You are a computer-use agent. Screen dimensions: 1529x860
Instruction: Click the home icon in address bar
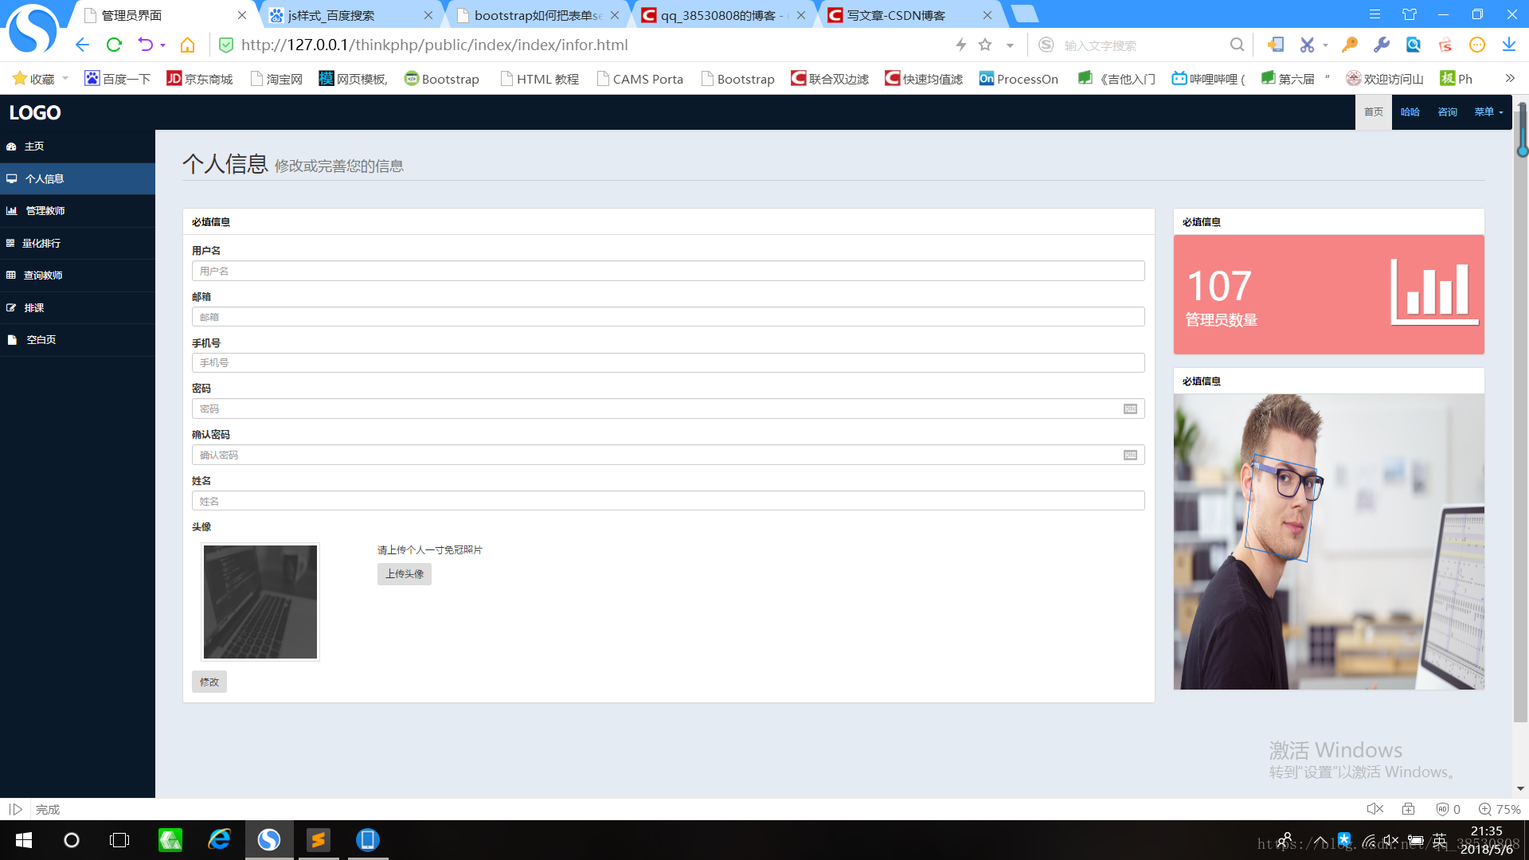pyautogui.click(x=187, y=45)
